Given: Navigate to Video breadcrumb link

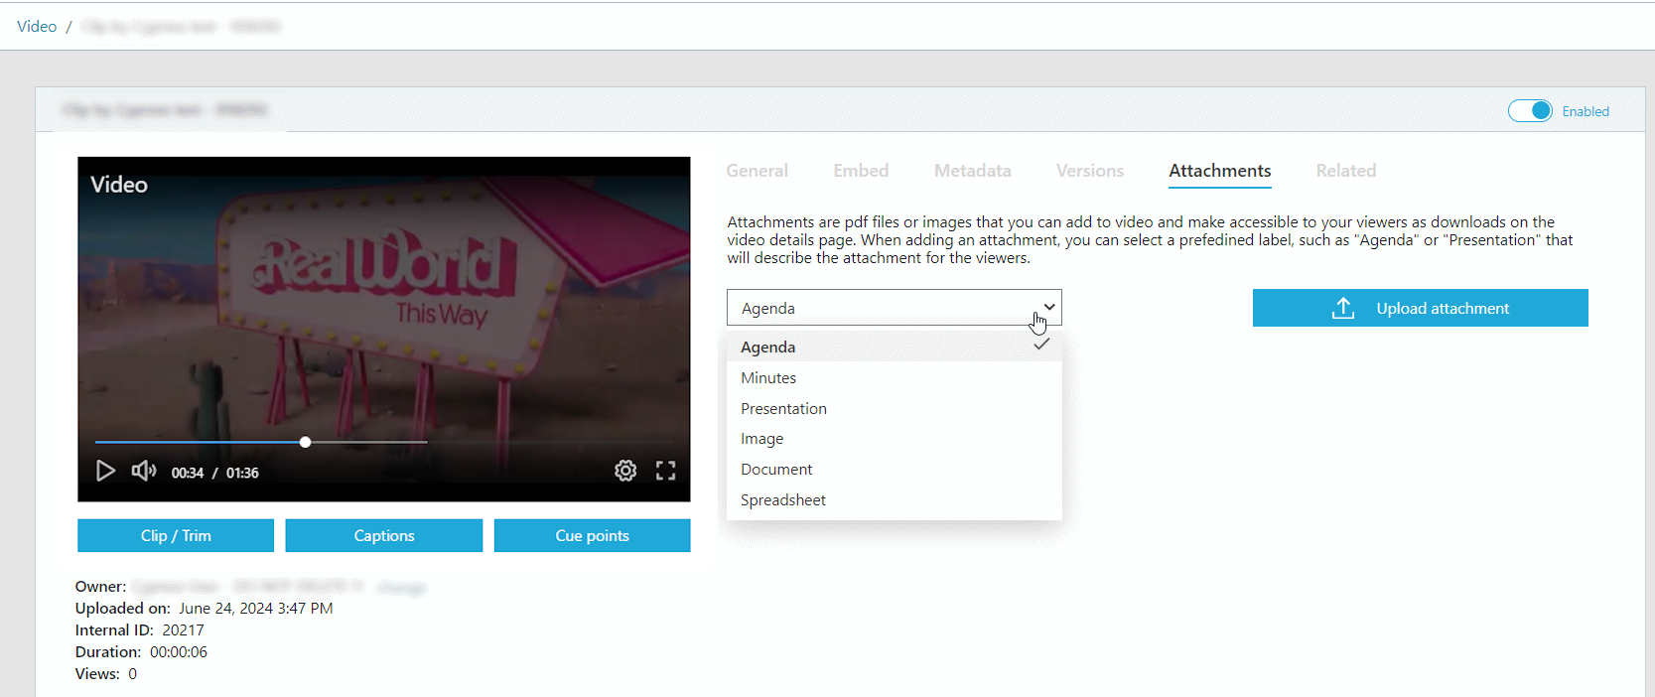Looking at the screenshot, I should 37,27.
